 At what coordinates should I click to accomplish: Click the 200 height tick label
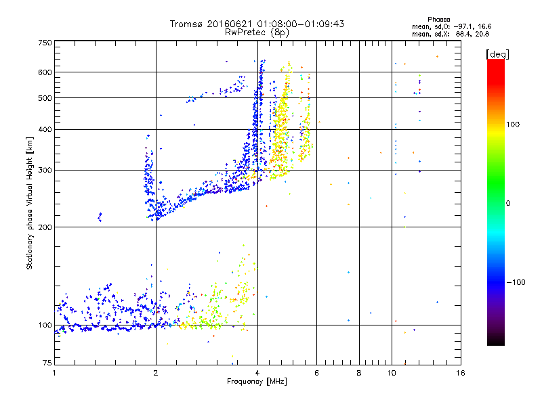pos(45,227)
